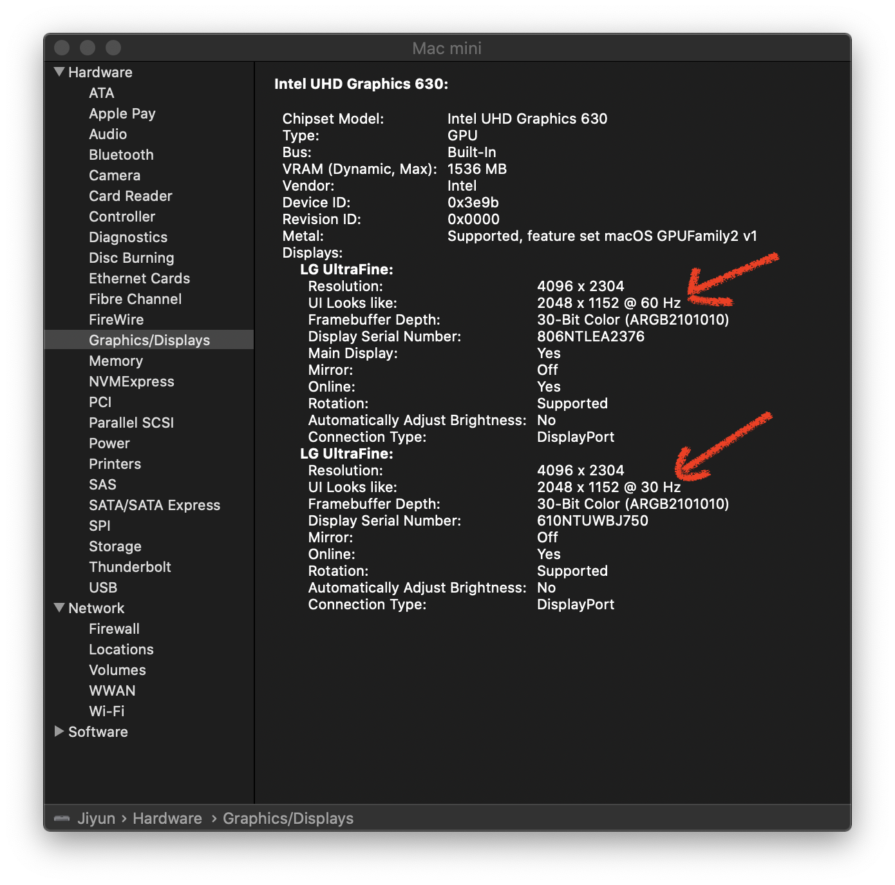Image resolution: width=895 pixels, height=885 pixels.
Task: Collapse the Hardware disclosure triangle
Action: pos(59,72)
